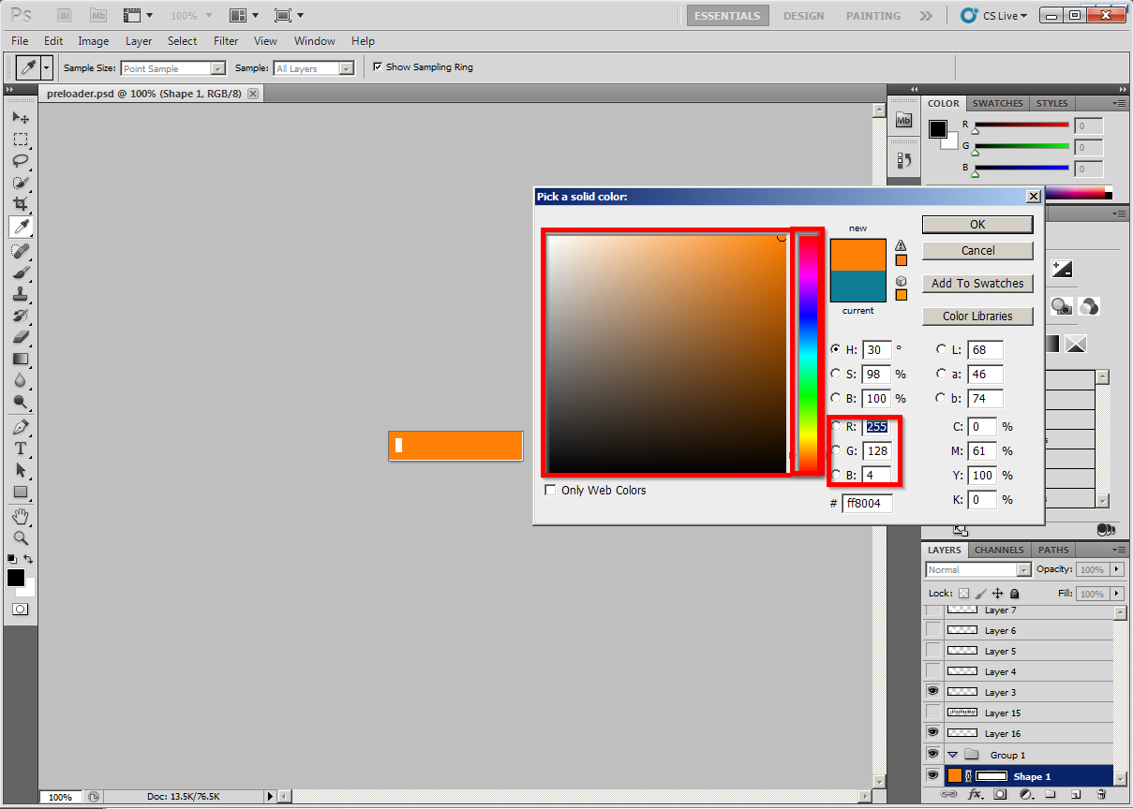Select the S saturation radio button

click(836, 374)
